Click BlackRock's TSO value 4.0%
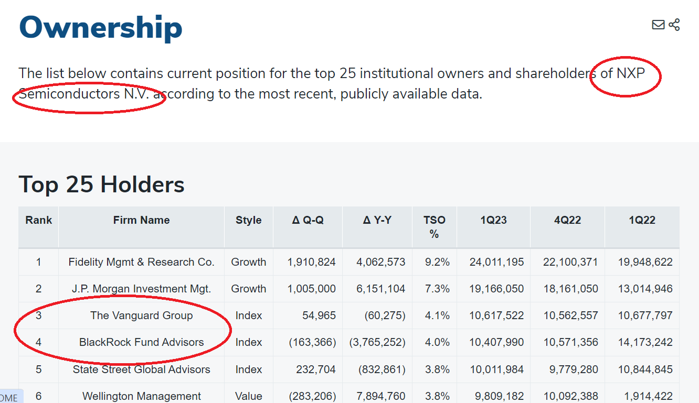The image size is (699, 403). [437, 342]
